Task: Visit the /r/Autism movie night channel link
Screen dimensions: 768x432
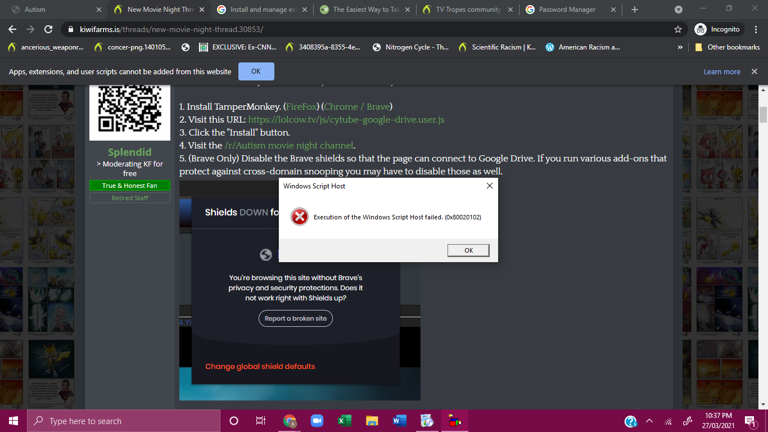Action: pos(289,145)
